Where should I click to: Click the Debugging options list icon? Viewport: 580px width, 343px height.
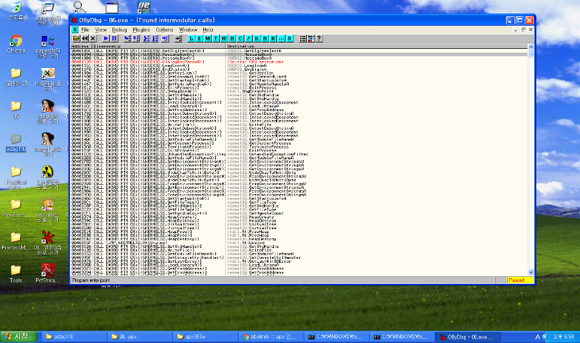(303, 39)
